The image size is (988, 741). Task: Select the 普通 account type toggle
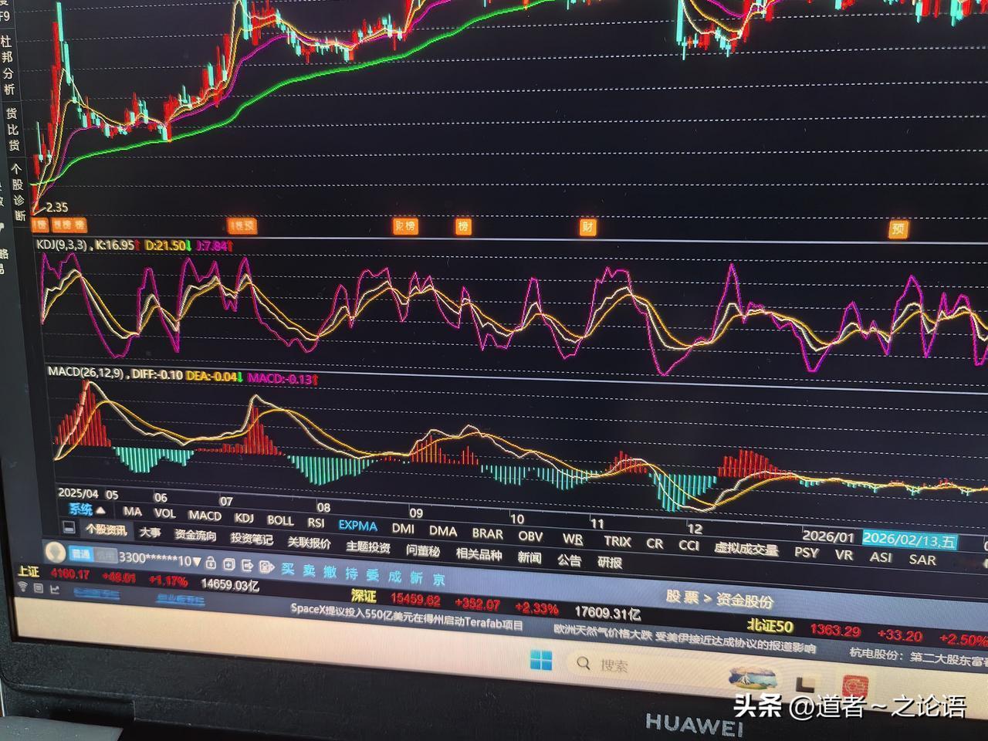80,554
